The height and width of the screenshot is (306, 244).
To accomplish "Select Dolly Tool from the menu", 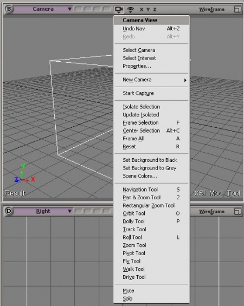I will [151, 222].
